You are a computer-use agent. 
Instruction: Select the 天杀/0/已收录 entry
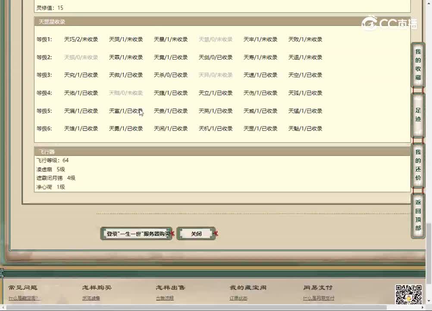(171, 75)
